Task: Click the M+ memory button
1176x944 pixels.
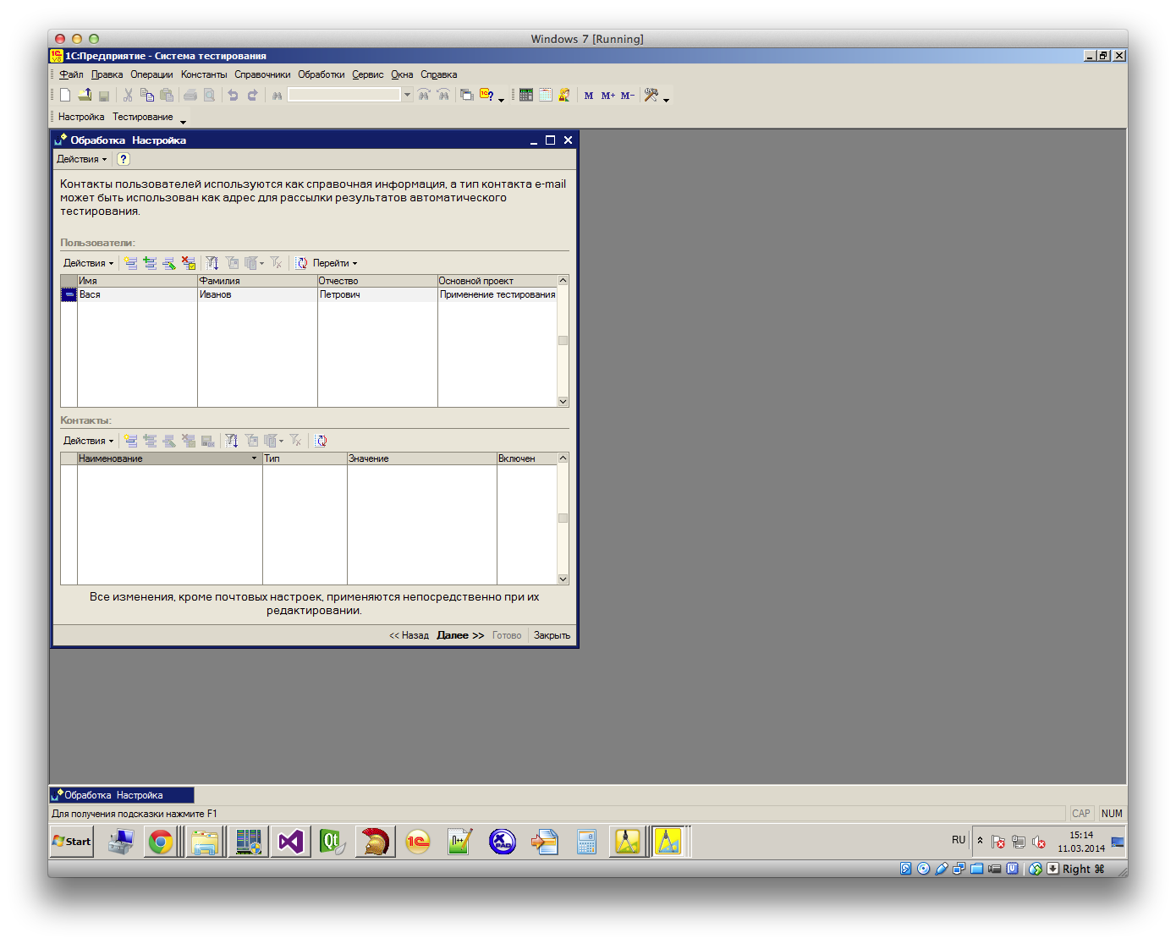Action: (x=608, y=96)
